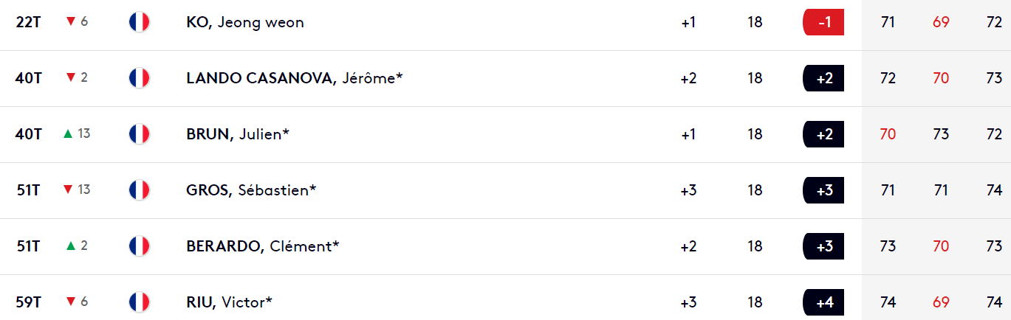Click LANDO CASANOVA's +2 dark score badge
This screenshot has width=1011, height=320.
point(823,77)
